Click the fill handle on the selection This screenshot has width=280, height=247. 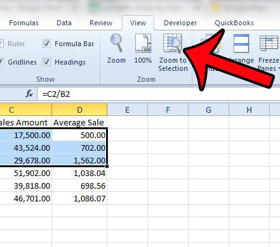coord(107,167)
